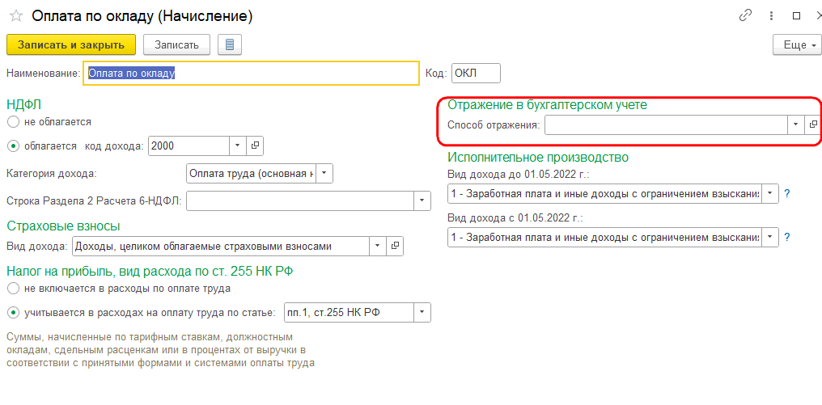Click Записать и закрыть button
The width and height of the screenshot is (822, 405).
point(71,44)
